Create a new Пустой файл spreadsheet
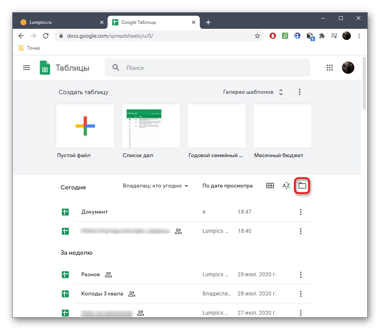This screenshot has height=330, width=380. (85, 126)
